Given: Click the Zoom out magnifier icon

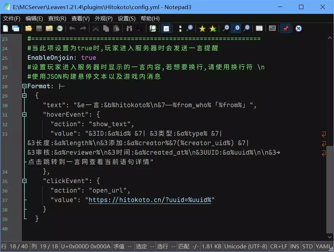Looking at the screenshot, I should point(246,28).
